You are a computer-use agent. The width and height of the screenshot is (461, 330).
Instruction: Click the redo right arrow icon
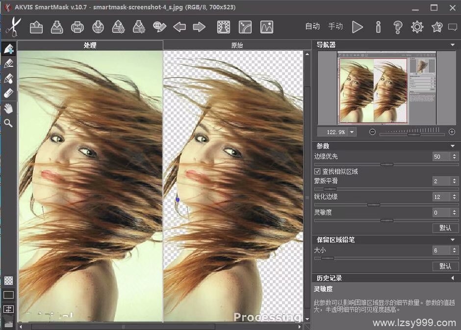[x=199, y=27]
